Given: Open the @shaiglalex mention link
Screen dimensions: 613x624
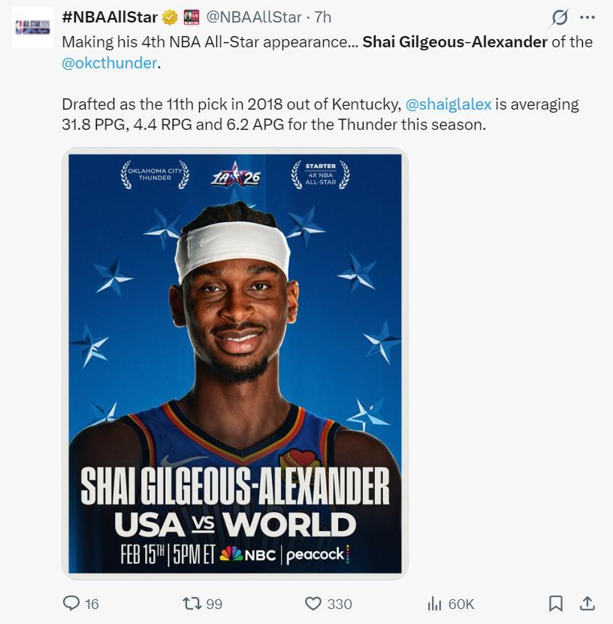Looking at the screenshot, I should coord(448,104).
